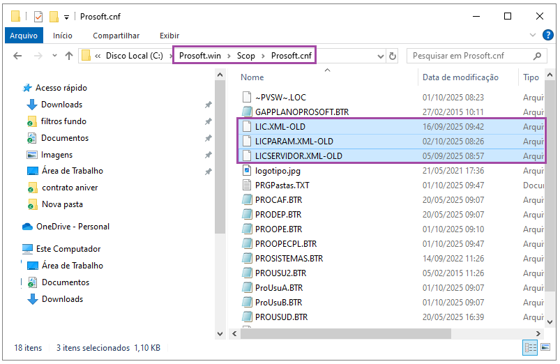Click the logotipo.jpg file icon
This screenshot has height=364, width=560.
(x=246, y=169)
